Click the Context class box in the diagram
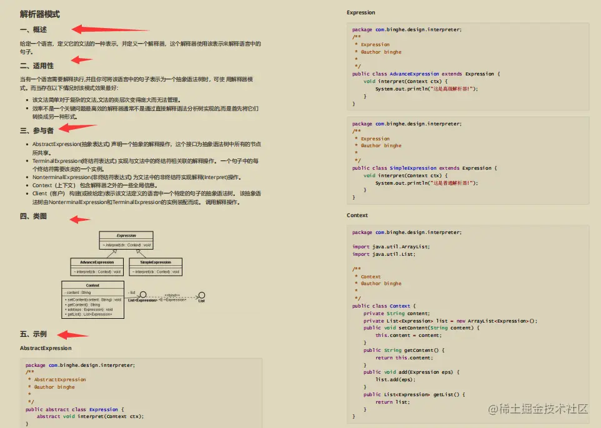The width and height of the screenshot is (601, 428). 92,299
